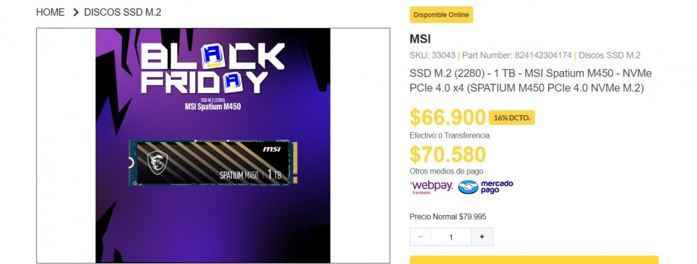The width and height of the screenshot is (697, 264).
Task: Click the Precio Normal $79.995 text
Action: [x=447, y=217]
